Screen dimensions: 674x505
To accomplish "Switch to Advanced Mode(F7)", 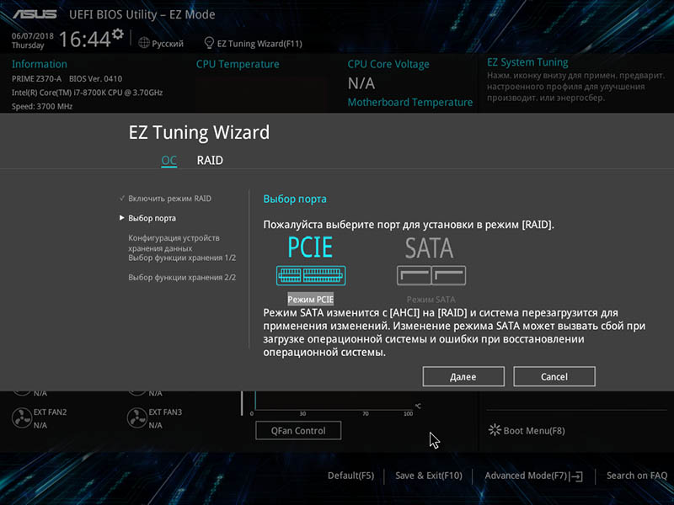I will tap(526, 476).
